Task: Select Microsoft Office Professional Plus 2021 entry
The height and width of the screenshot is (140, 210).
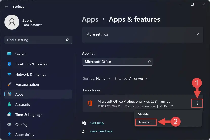Action: [143, 103]
